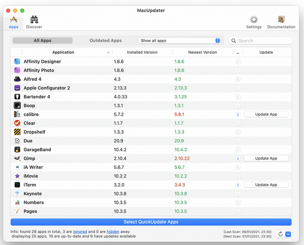Click the info icon for Gimp
The width and height of the screenshot is (304, 245).
tap(238, 158)
